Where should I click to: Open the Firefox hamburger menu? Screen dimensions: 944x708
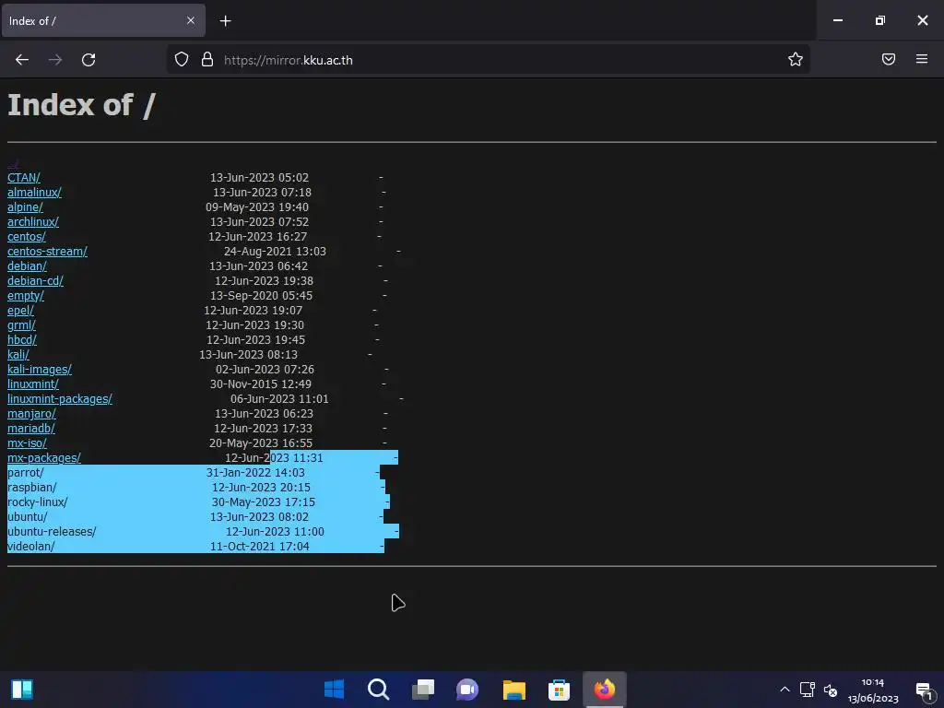tap(922, 59)
